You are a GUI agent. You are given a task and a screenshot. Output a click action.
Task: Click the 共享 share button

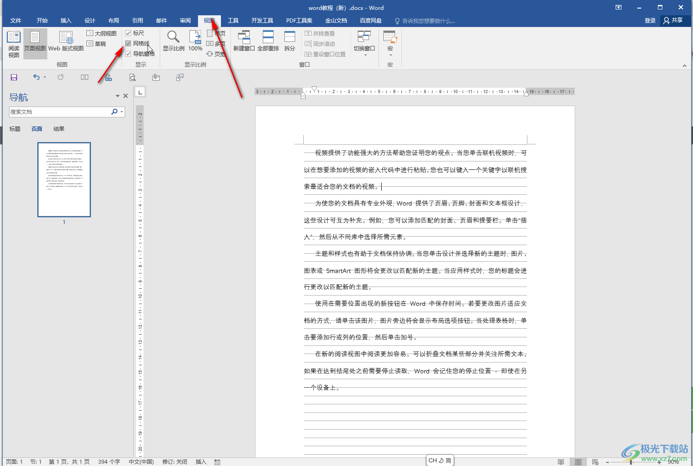673,21
